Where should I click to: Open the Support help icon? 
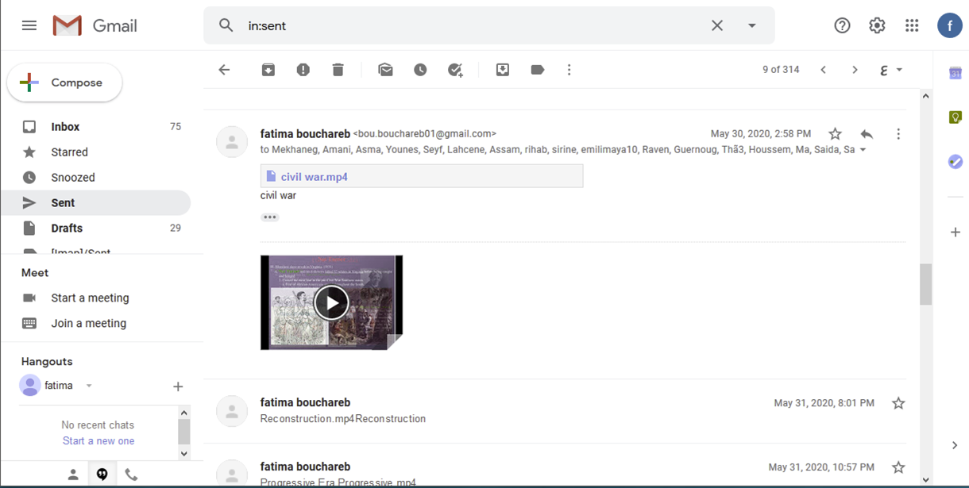[842, 25]
